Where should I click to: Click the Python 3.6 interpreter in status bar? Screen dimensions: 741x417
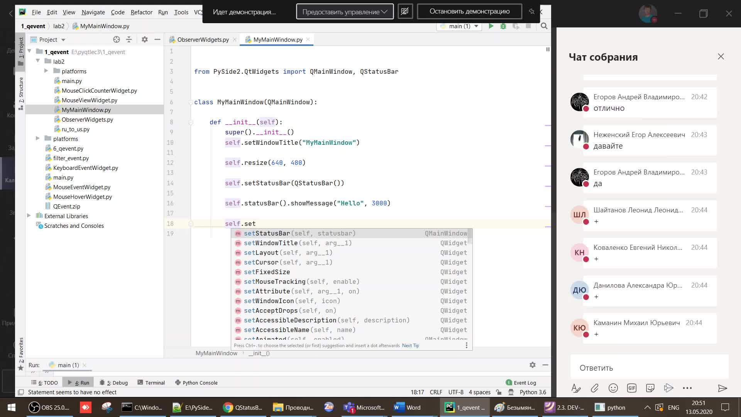(x=533, y=392)
